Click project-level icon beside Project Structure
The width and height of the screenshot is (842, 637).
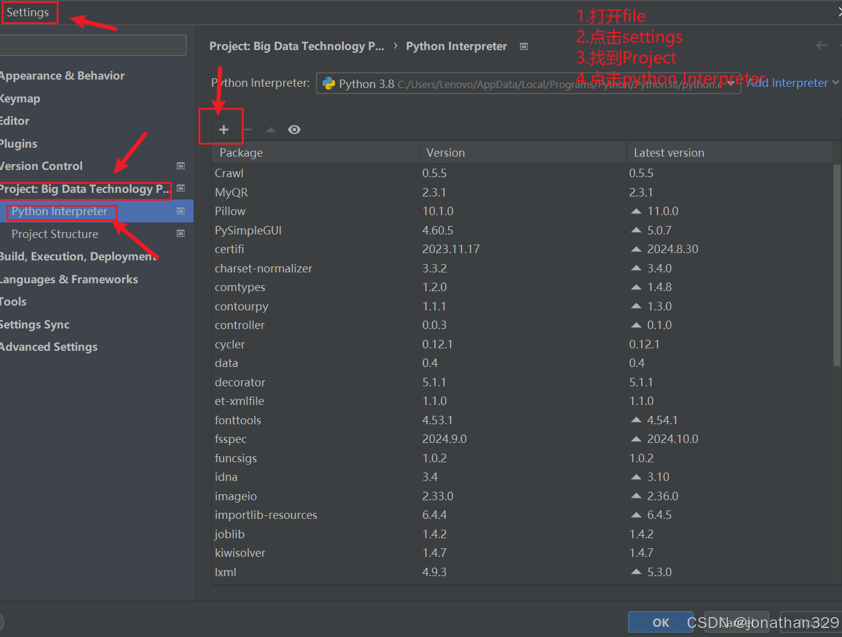click(x=180, y=234)
